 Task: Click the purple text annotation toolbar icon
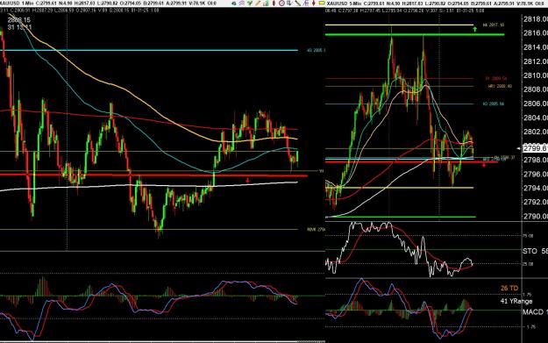click(x=306, y=4)
